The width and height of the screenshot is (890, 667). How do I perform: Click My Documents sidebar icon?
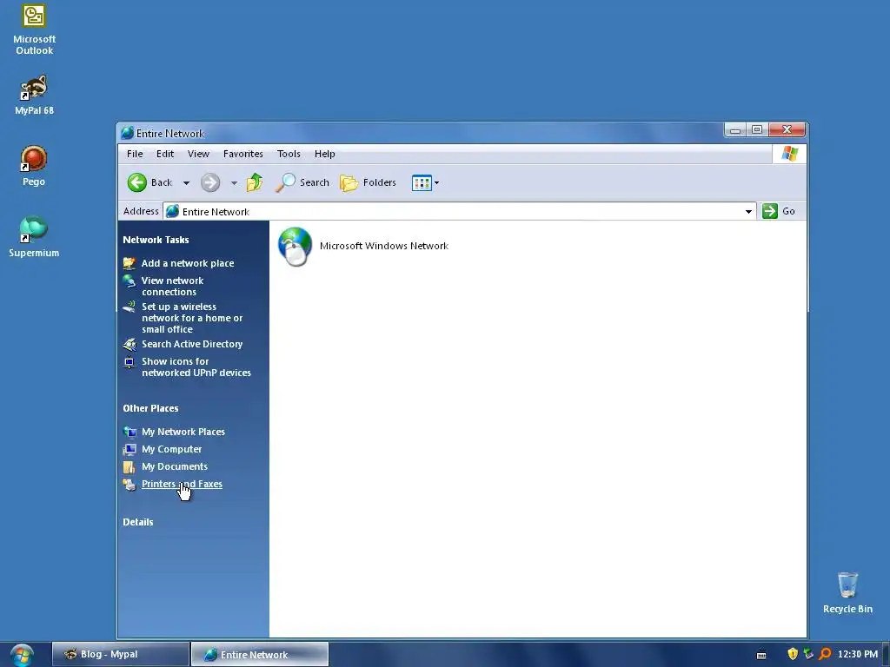tap(130, 466)
